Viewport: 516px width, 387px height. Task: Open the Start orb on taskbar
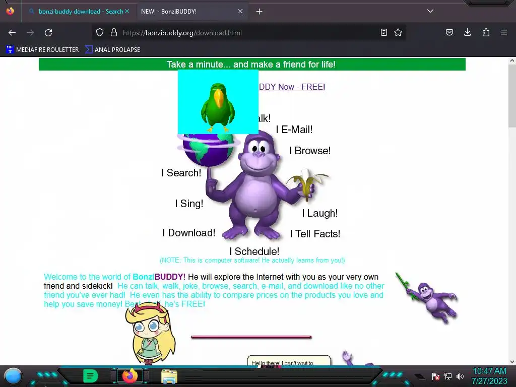pyautogui.click(x=13, y=376)
